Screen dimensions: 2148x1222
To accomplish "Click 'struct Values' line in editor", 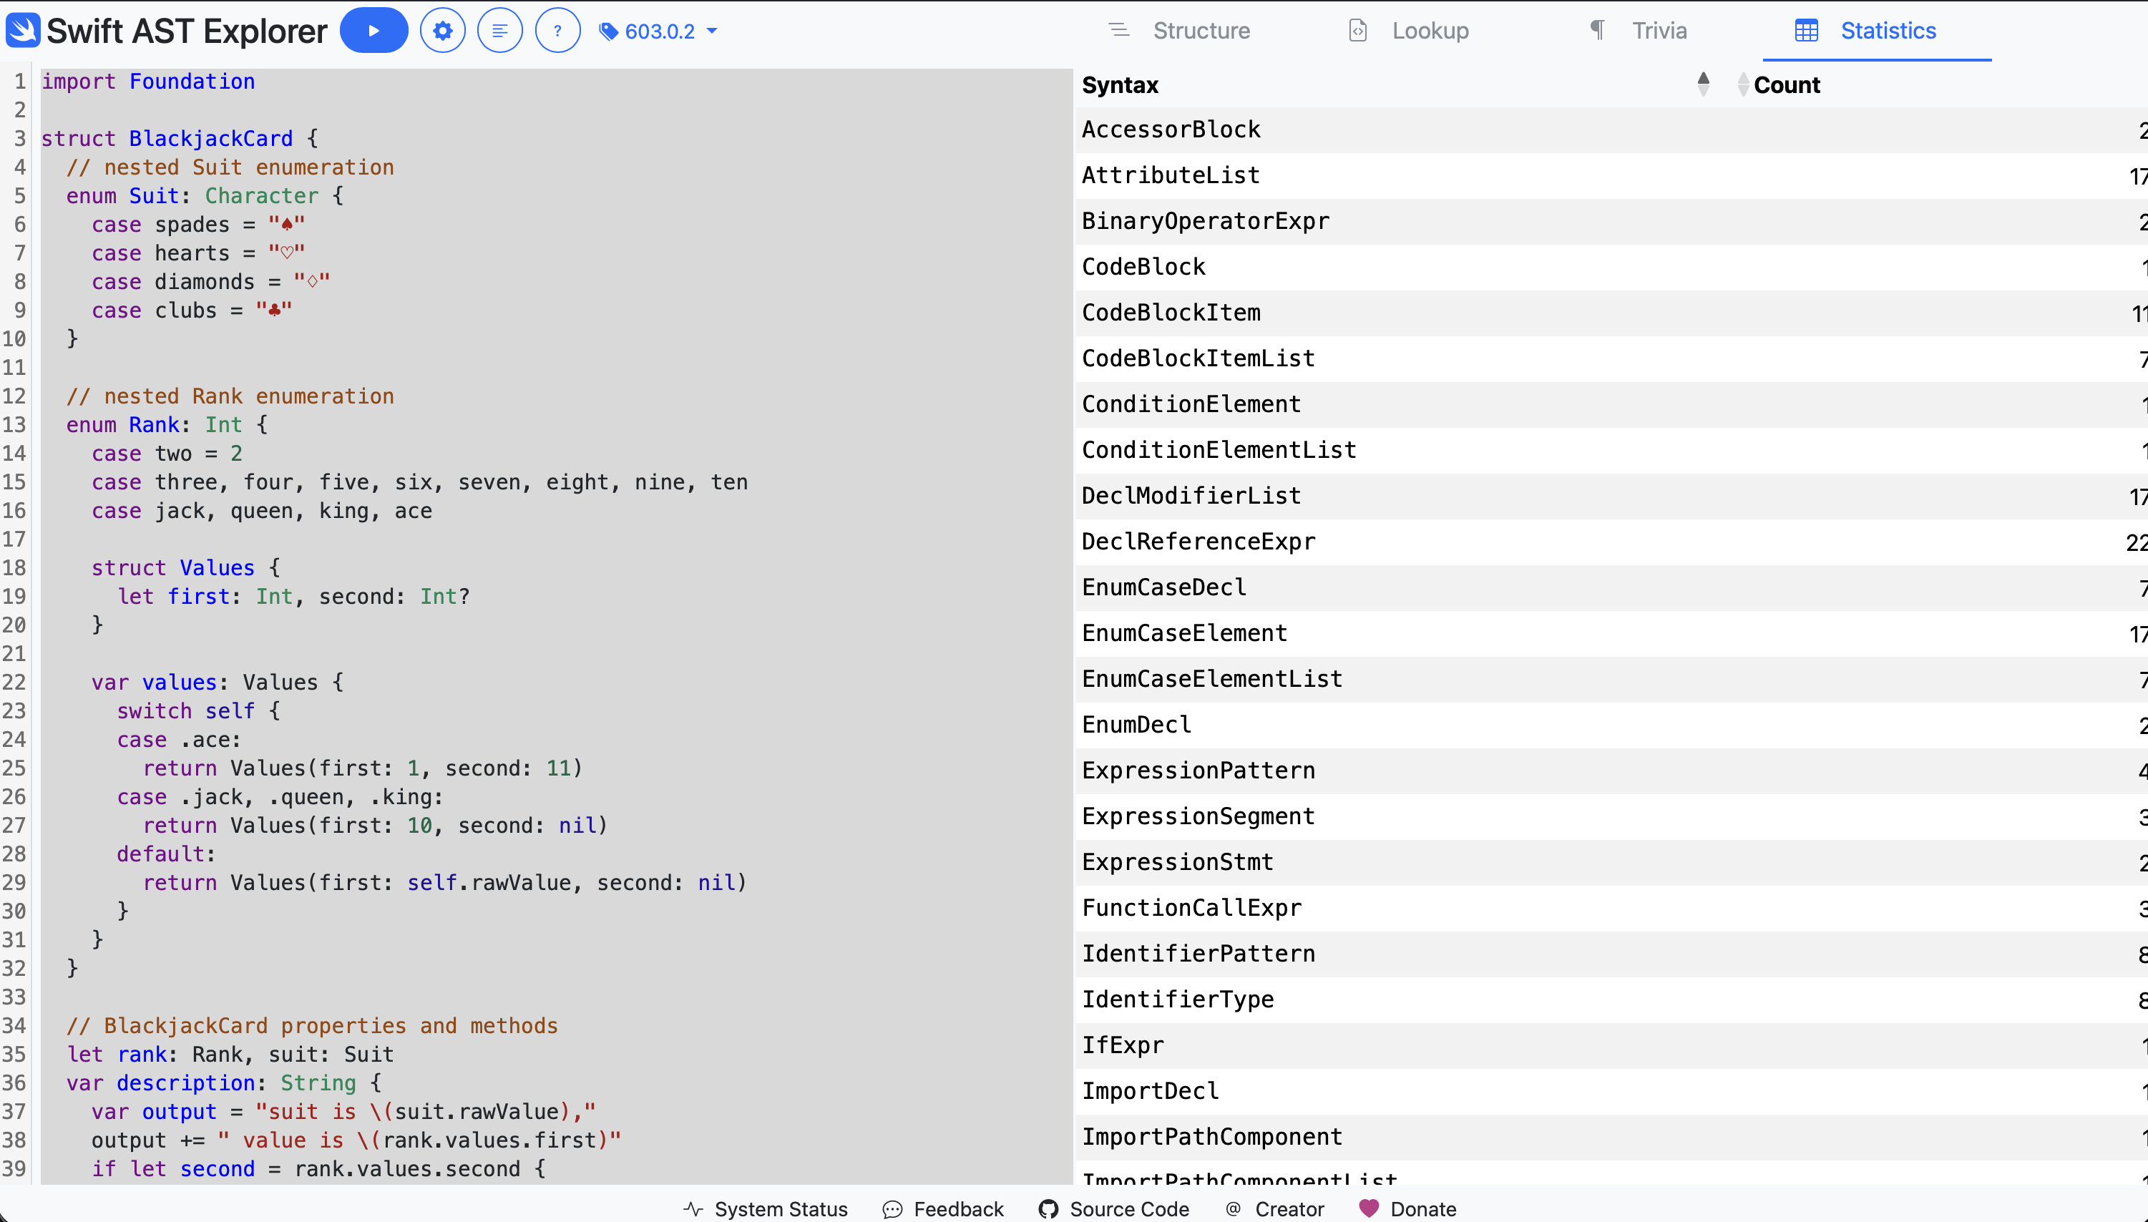I will pyautogui.click(x=173, y=568).
